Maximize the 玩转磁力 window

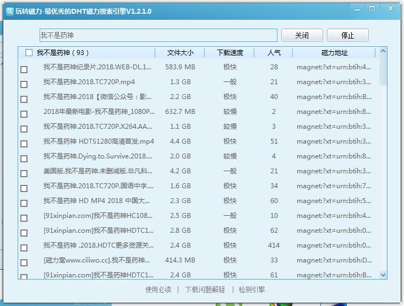(x=372, y=9)
